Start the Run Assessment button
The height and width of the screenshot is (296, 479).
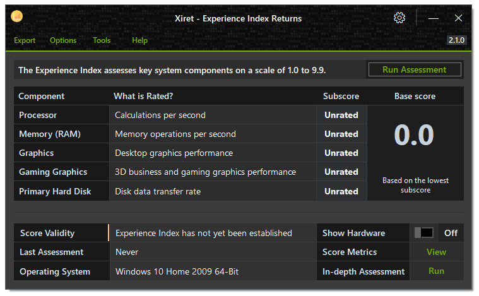tap(415, 69)
